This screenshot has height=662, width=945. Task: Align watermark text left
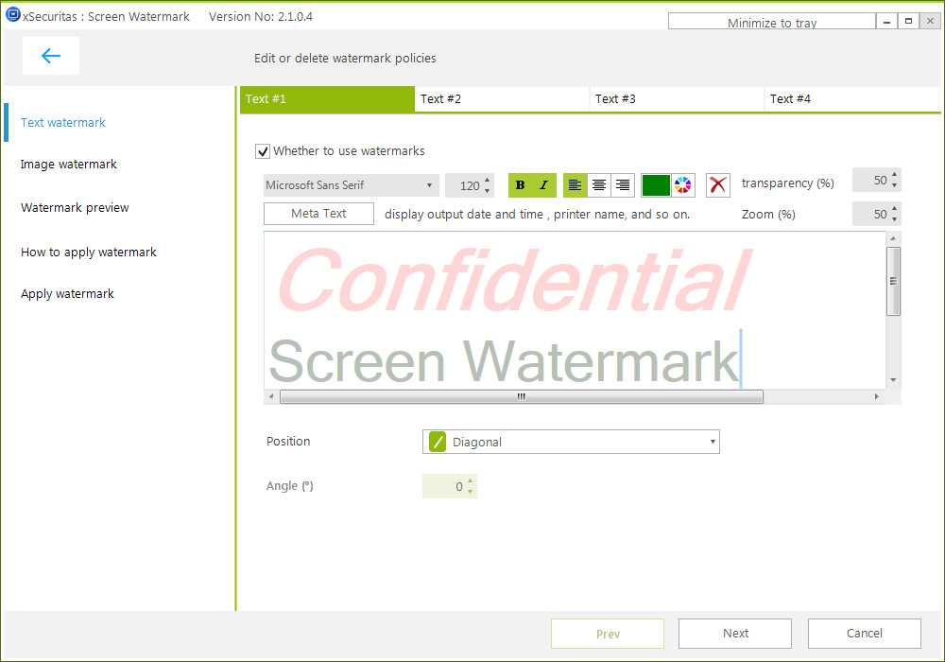(x=575, y=185)
